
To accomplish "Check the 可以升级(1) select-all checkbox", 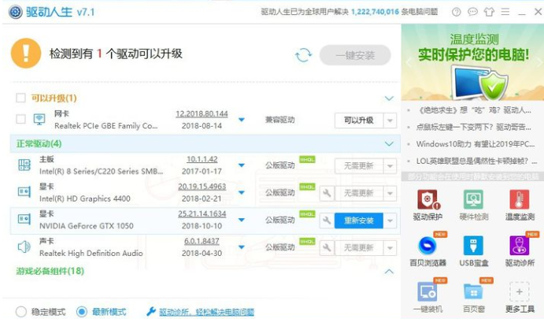I will click(x=21, y=98).
